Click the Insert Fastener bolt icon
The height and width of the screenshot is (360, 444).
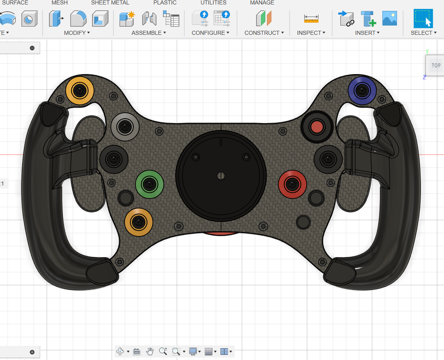tap(368, 19)
